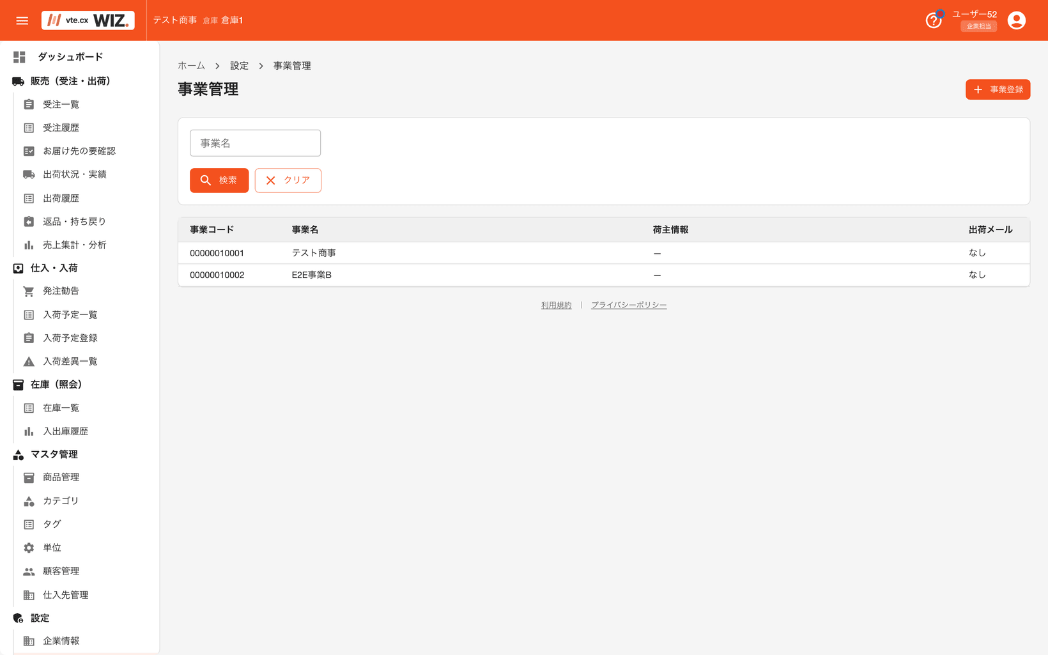Screen dimensions: 1048x655
Task: Click the warning triangle icon beside 入荷差異一覧
Action: (x=29, y=362)
